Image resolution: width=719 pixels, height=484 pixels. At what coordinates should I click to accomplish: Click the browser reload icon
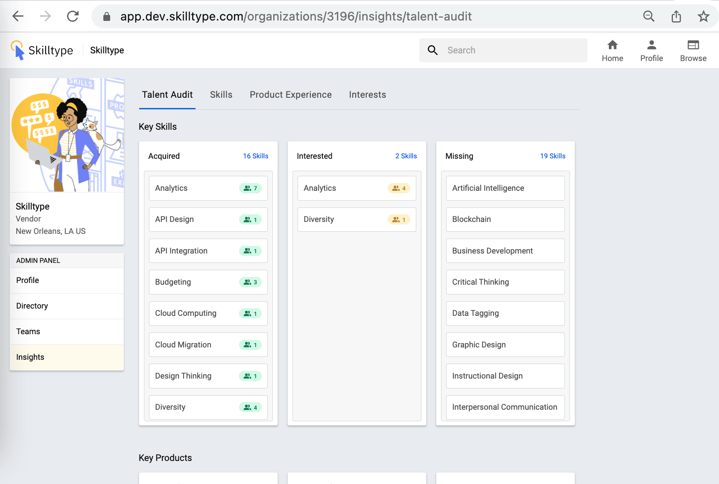[73, 16]
